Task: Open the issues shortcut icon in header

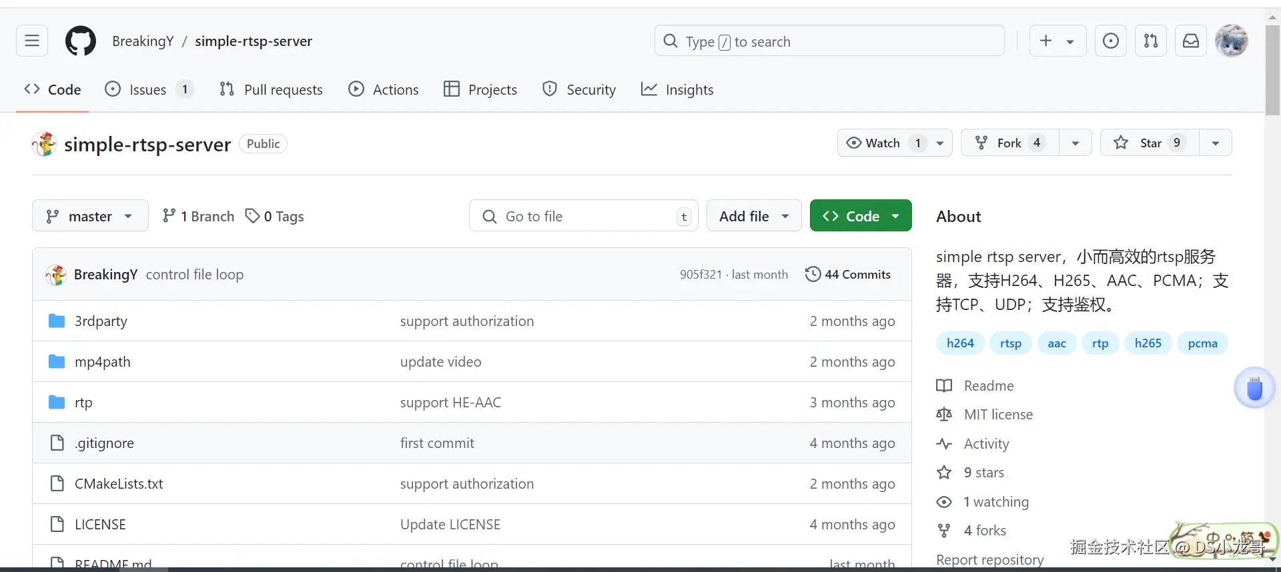Action: click(x=1110, y=41)
